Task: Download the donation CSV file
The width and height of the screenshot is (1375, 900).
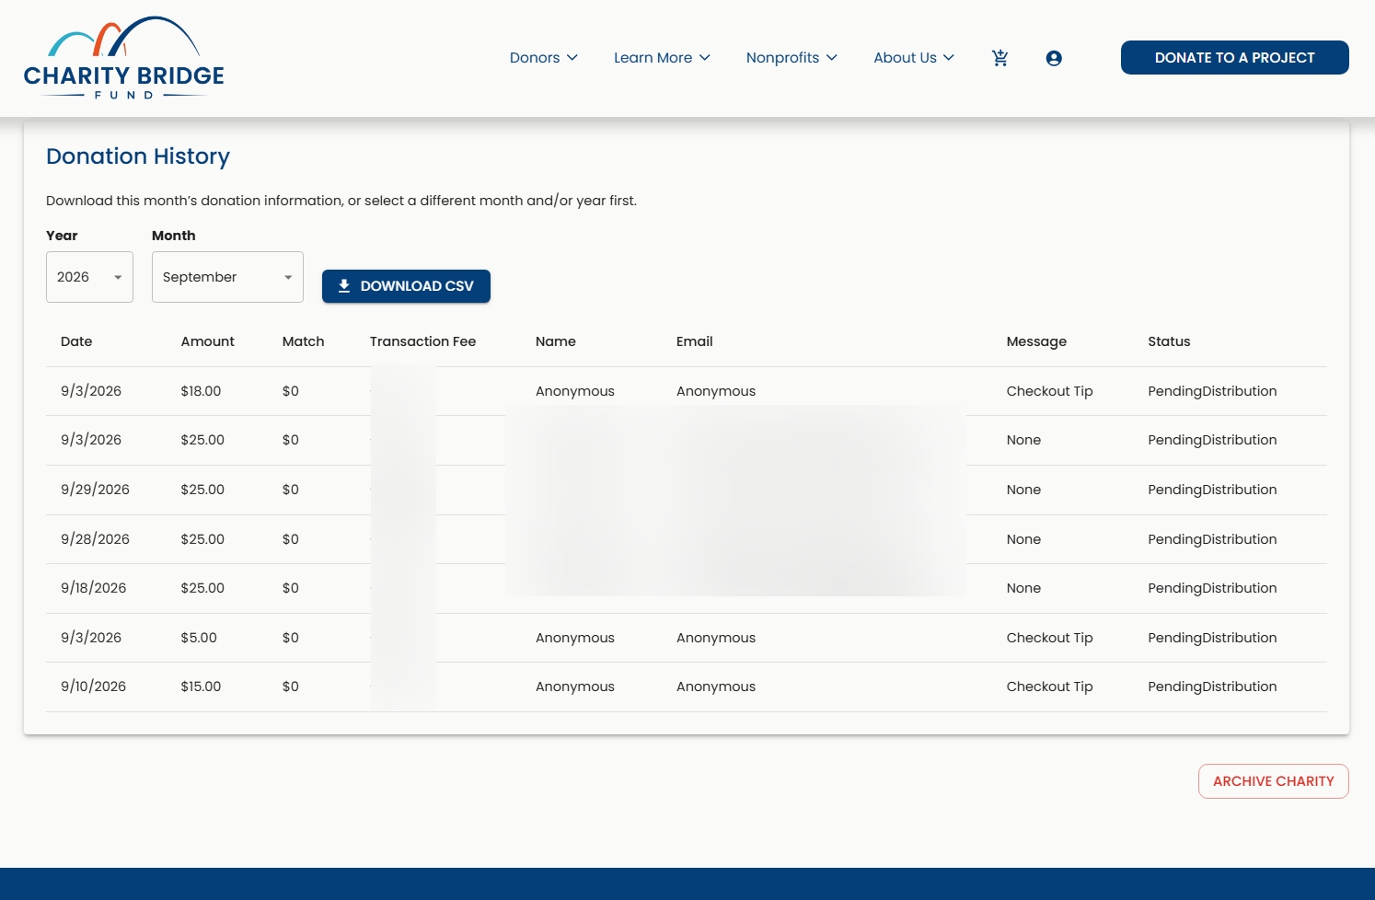Action: coord(406,286)
